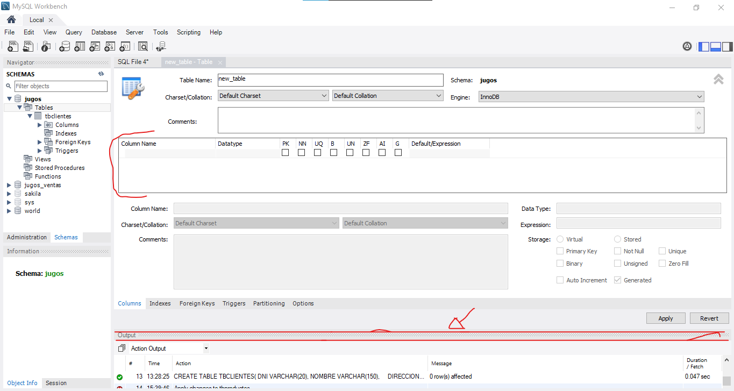Switch to the Indexes tab

pyautogui.click(x=160, y=303)
